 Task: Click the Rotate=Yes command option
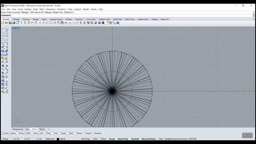click(58, 12)
